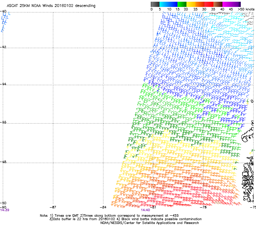Click the note line '3)Data buffer is 22 hrs'

[125, 219]
